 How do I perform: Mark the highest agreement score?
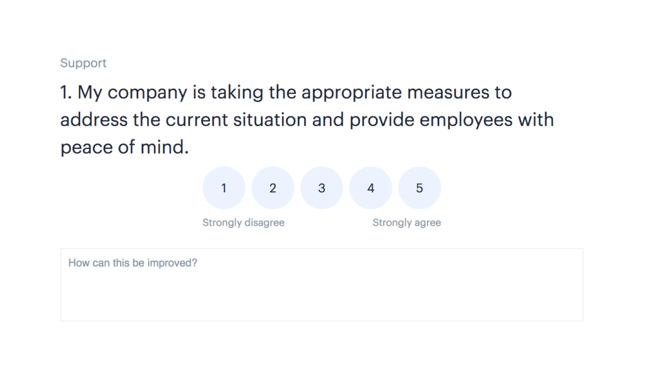point(420,188)
